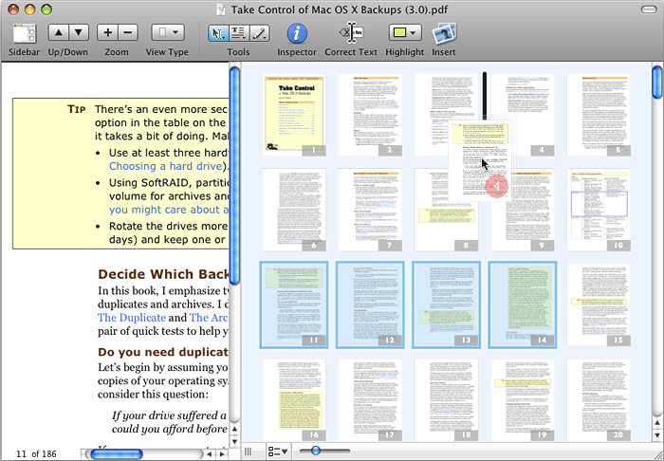The width and height of the screenshot is (664, 461).
Task: Select page 17 thumbnail
Action: (x=370, y=400)
